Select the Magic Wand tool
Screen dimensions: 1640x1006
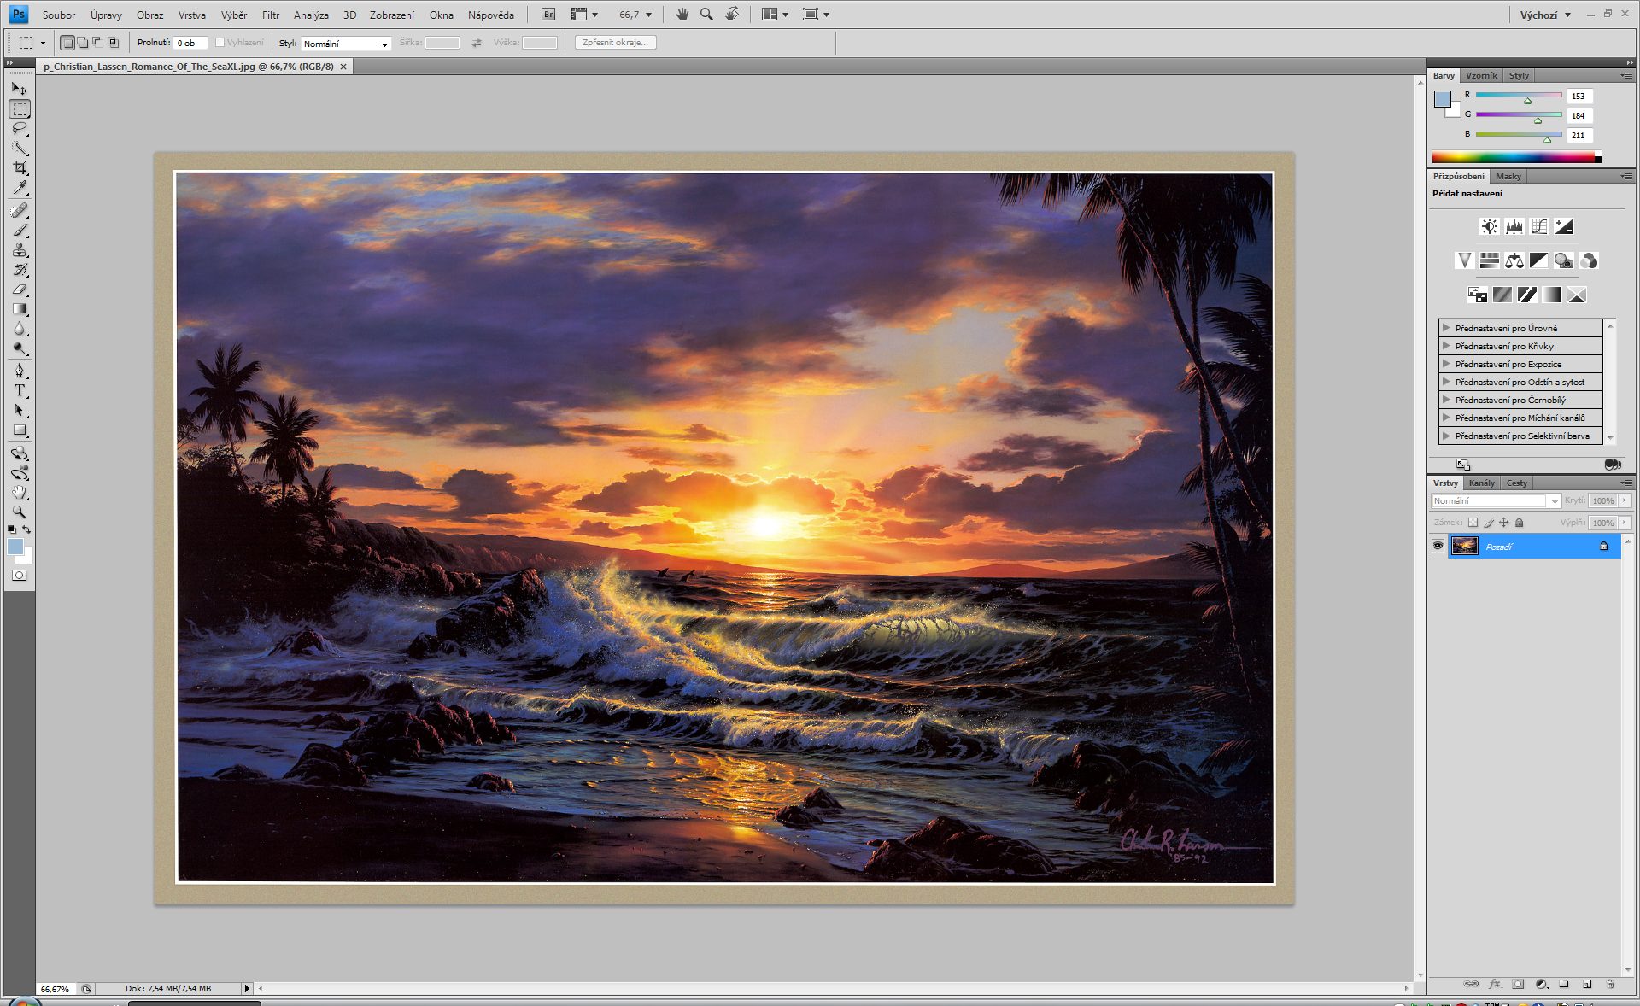20,149
